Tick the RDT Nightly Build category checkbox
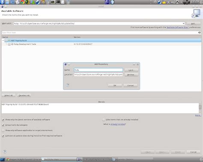 click(x=6, y=41)
